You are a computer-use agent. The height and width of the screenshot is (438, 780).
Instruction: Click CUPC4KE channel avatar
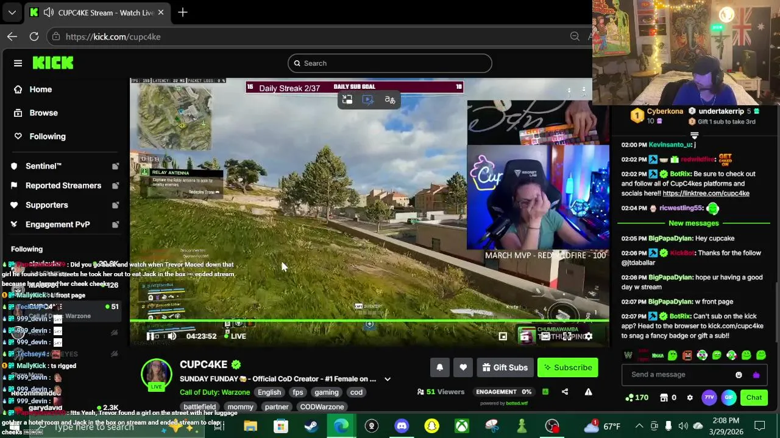coord(157,375)
